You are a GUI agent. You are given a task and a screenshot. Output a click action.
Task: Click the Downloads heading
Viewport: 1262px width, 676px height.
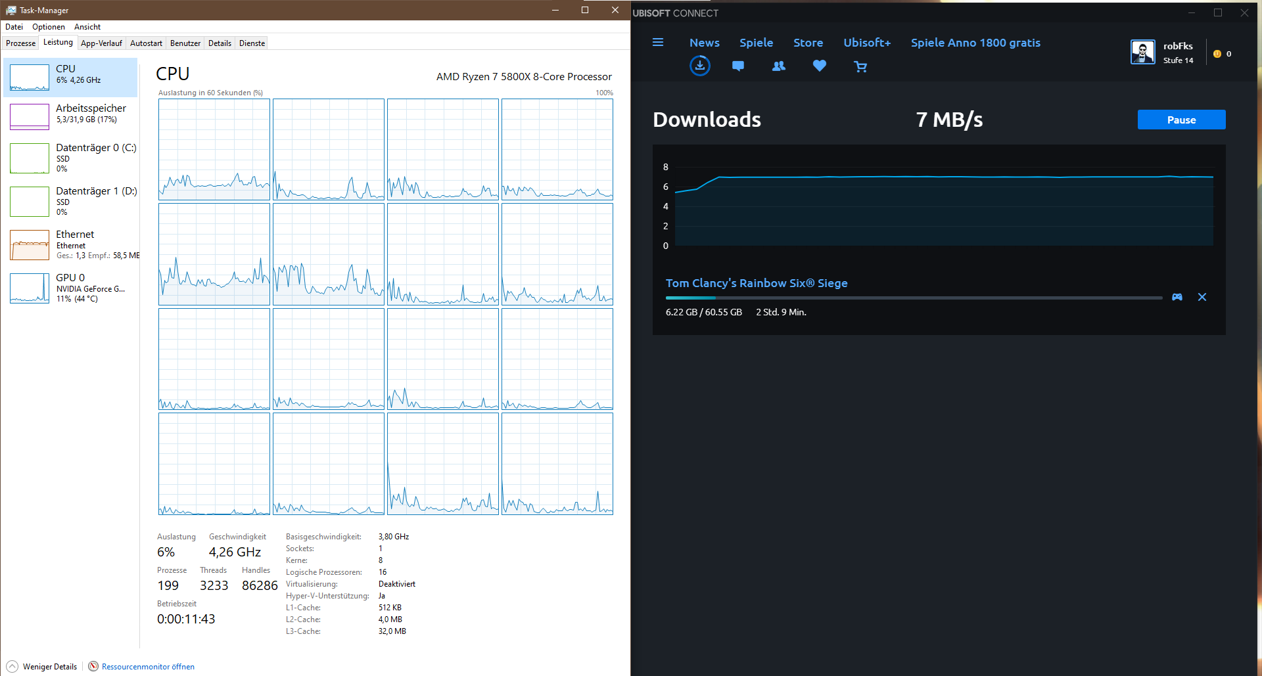pyautogui.click(x=707, y=120)
